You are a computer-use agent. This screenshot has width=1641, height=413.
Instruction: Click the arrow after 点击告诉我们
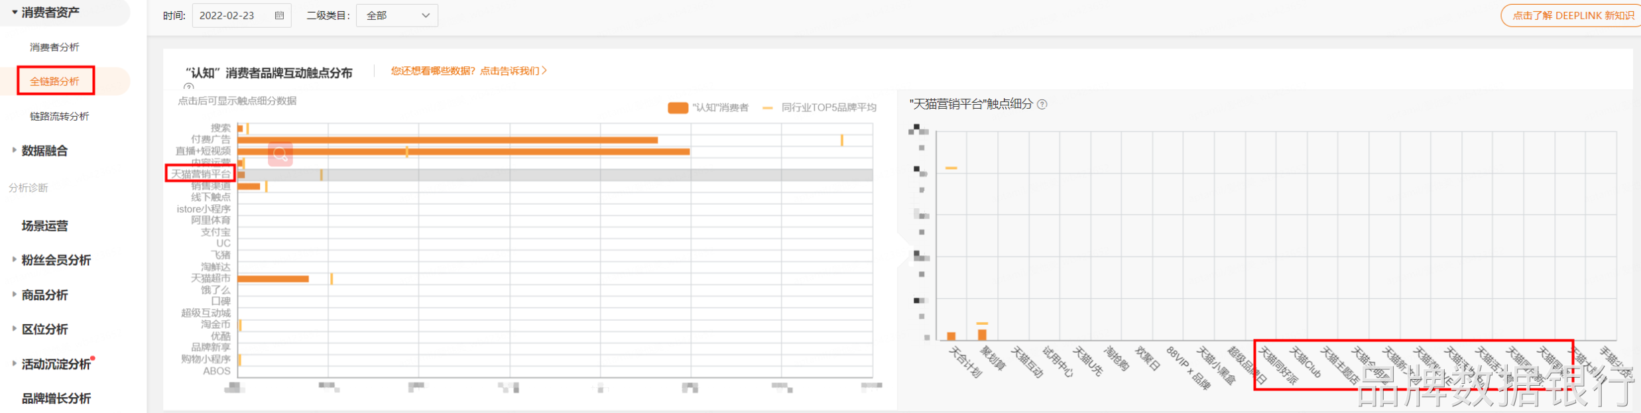click(x=544, y=71)
